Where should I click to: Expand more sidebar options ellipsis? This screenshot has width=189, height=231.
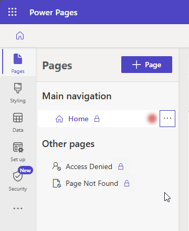pyautogui.click(x=18, y=208)
